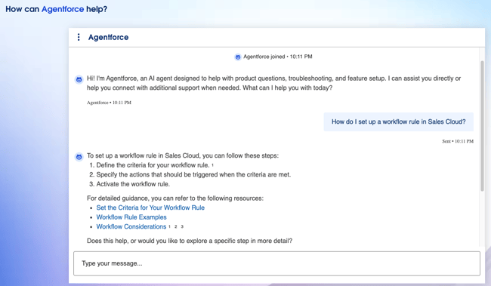Click the Agentforce word in the page heading
This screenshot has width=491, height=286.
click(x=63, y=9)
